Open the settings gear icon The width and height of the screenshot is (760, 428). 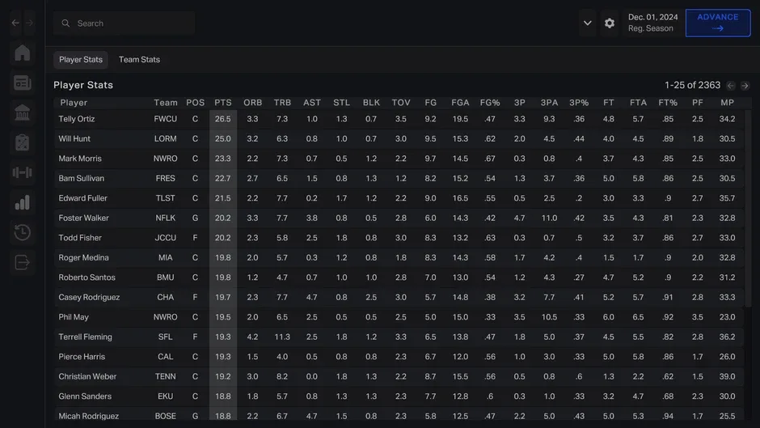(x=610, y=23)
